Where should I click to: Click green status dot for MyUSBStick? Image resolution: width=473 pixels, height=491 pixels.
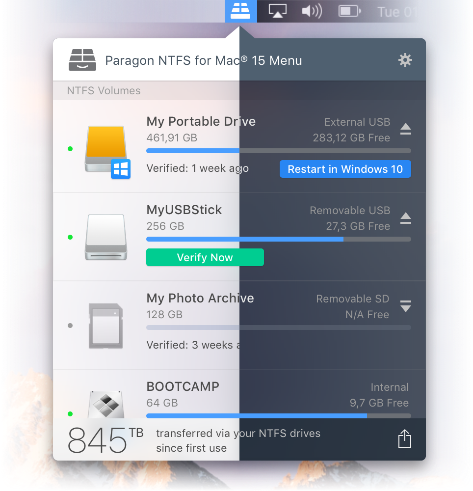(70, 237)
